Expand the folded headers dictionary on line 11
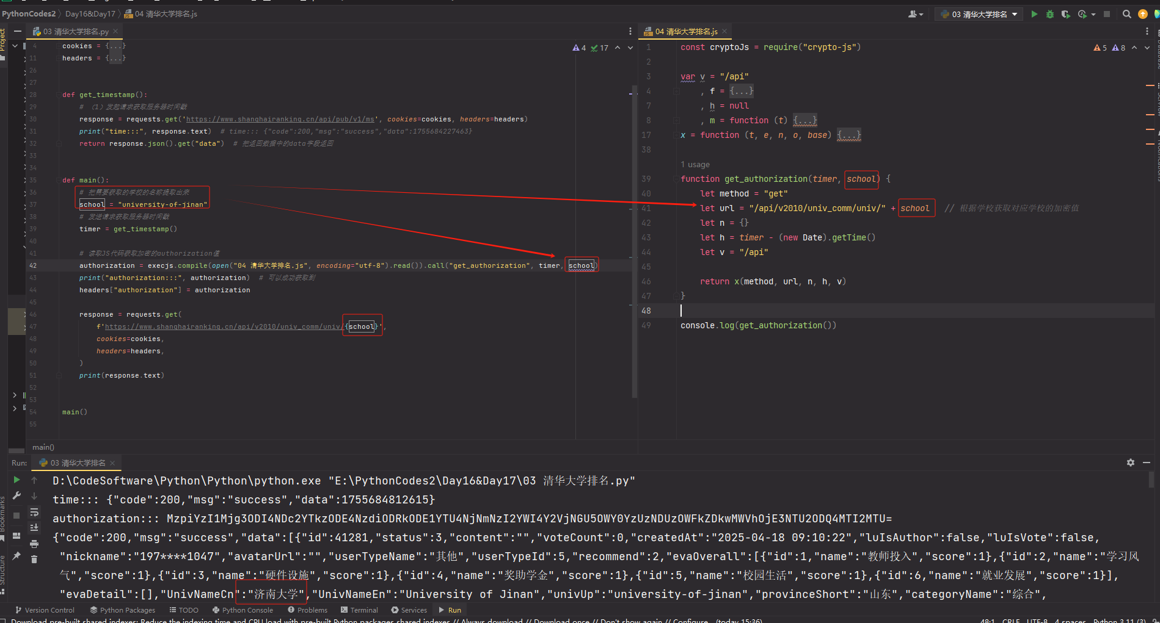Image resolution: width=1160 pixels, height=623 pixels. point(115,58)
